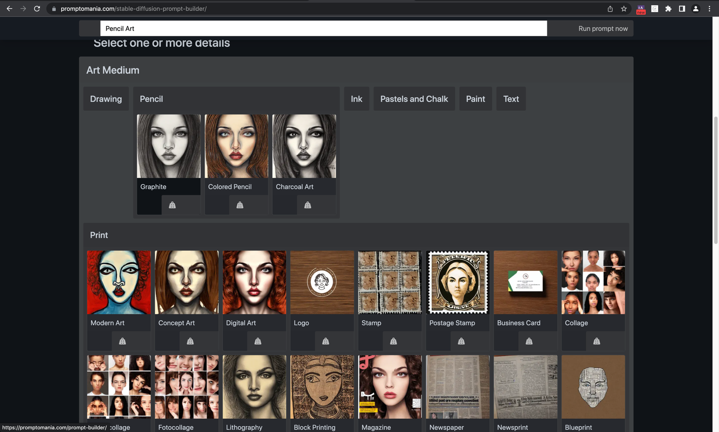Toggle the browser side panel
This screenshot has width=719, height=432.
pos(682,9)
